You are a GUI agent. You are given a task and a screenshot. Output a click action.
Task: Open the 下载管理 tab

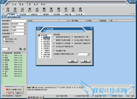click(x=45, y=14)
